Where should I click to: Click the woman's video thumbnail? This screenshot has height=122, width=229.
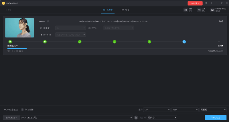(x=19, y=28)
